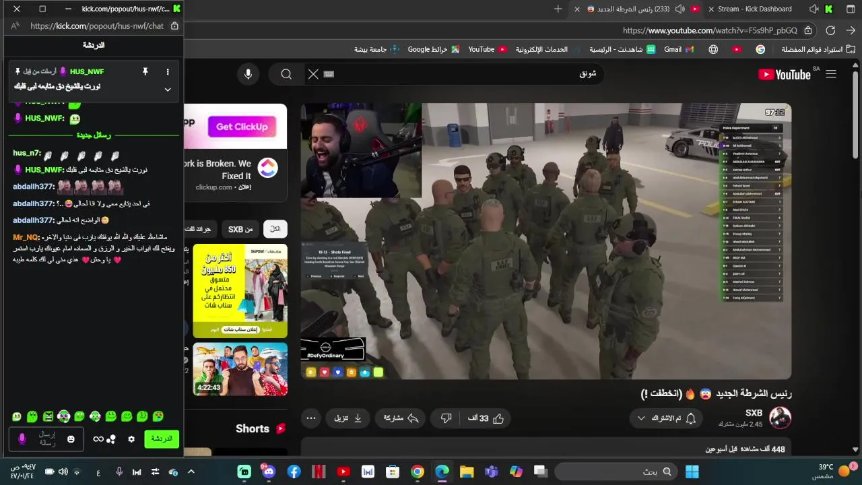Clear the YouTube search query
862x485 pixels.
tap(313, 74)
